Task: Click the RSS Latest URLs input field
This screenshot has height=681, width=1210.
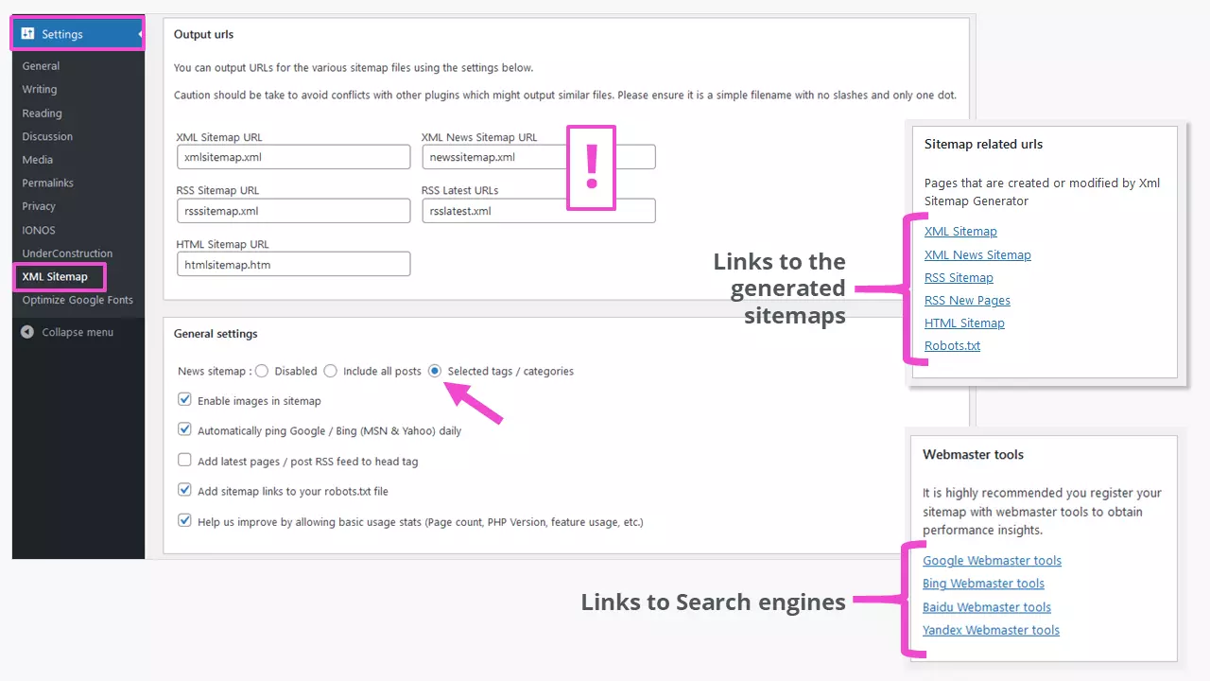Action: [539, 211]
